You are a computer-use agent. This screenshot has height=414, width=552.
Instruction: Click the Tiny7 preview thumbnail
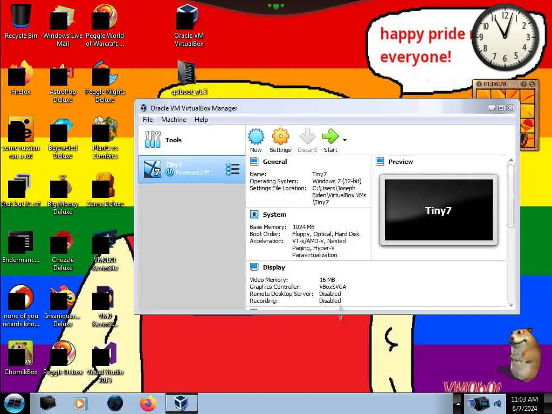439,210
